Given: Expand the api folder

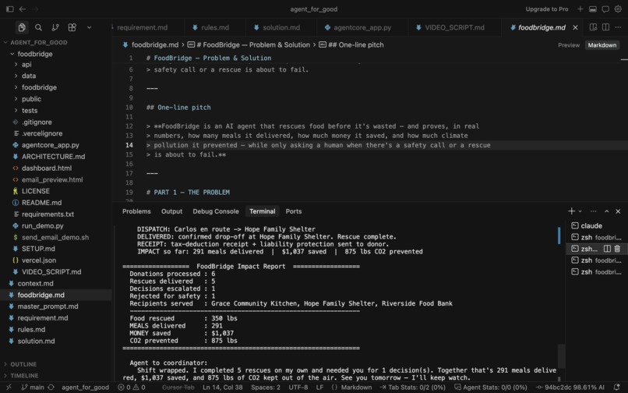Looking at the screenshot, I should coord(26,64).
